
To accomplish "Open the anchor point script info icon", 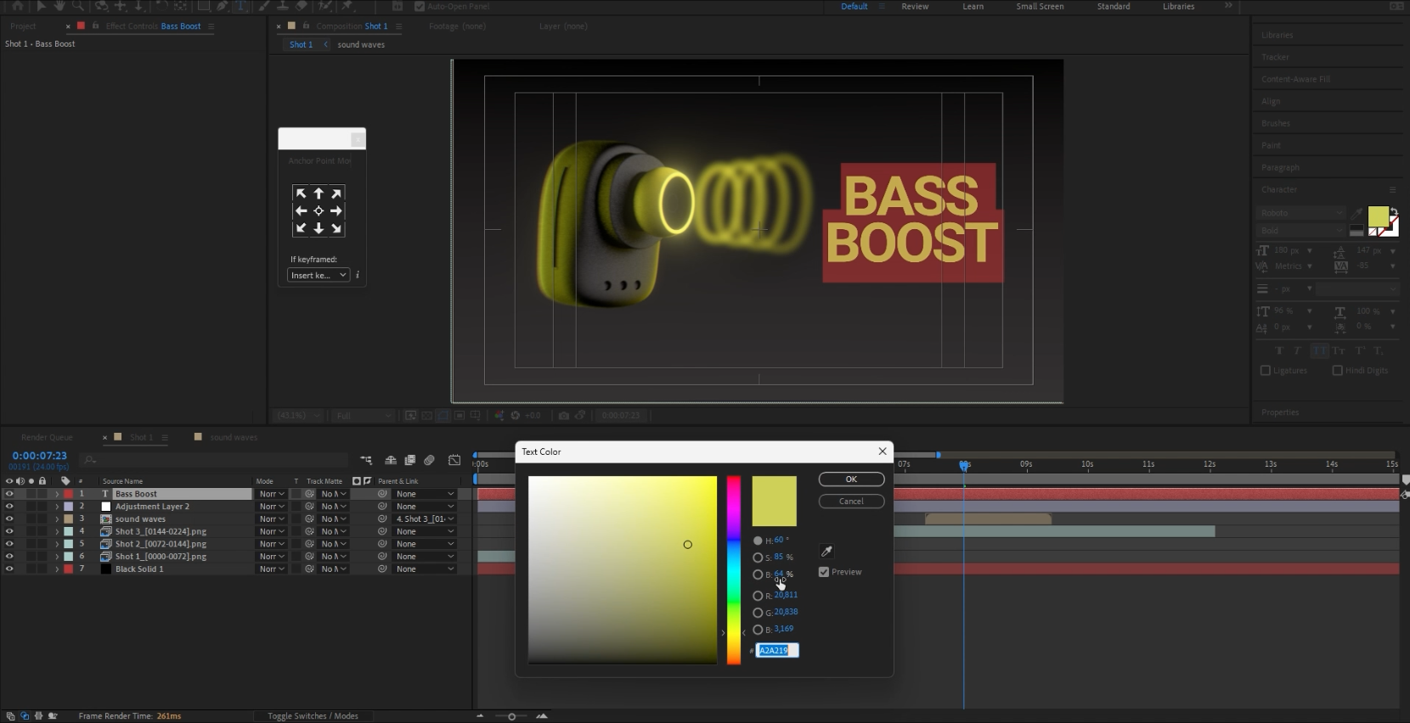I will click(x=358, y=275).
